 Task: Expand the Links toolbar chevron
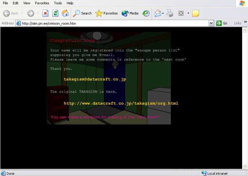click(245, 22)
